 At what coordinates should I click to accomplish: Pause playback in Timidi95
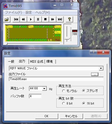38,19
